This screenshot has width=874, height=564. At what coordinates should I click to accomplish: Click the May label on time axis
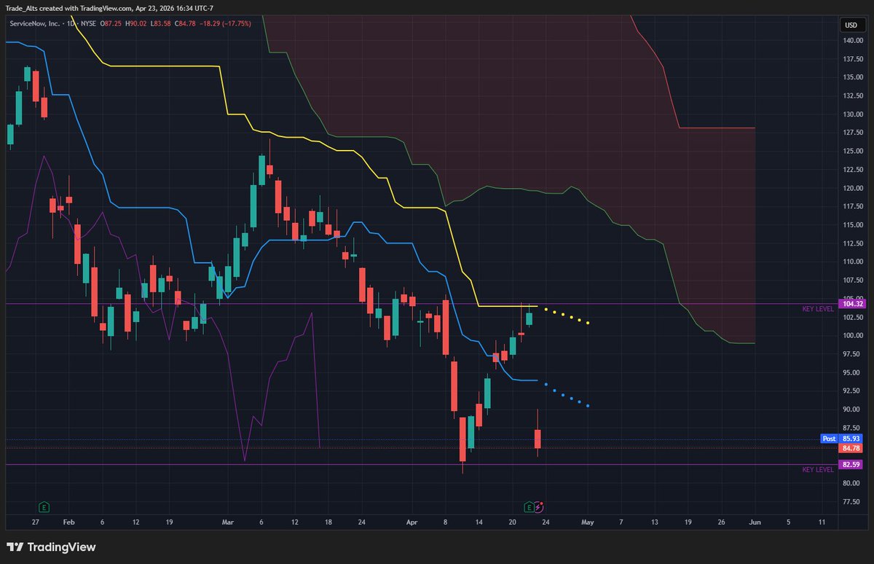pyautogui.click(x=587, y=522)
